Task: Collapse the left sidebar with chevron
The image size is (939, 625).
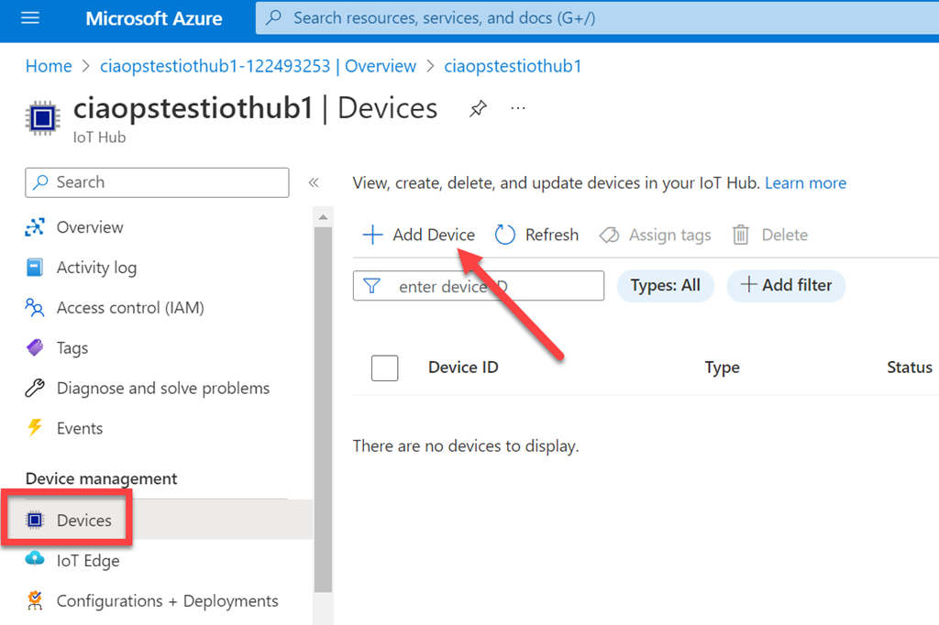Action: pyautogui.click(x=314, y=182)
